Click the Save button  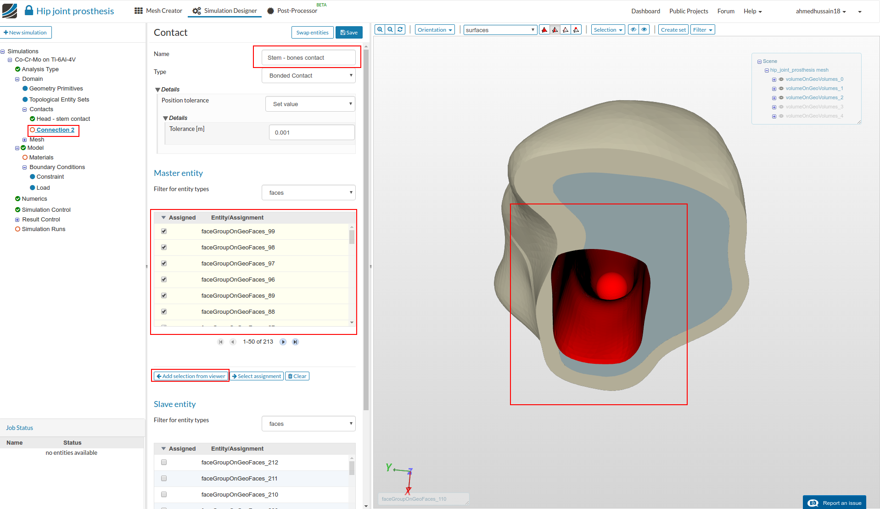pos(349,33)
